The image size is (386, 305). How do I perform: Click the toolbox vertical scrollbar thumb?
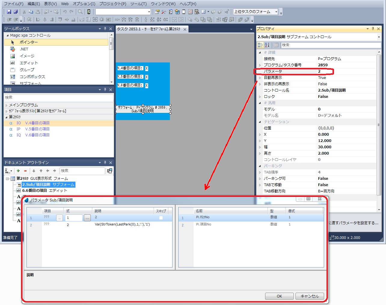[111, 44]
